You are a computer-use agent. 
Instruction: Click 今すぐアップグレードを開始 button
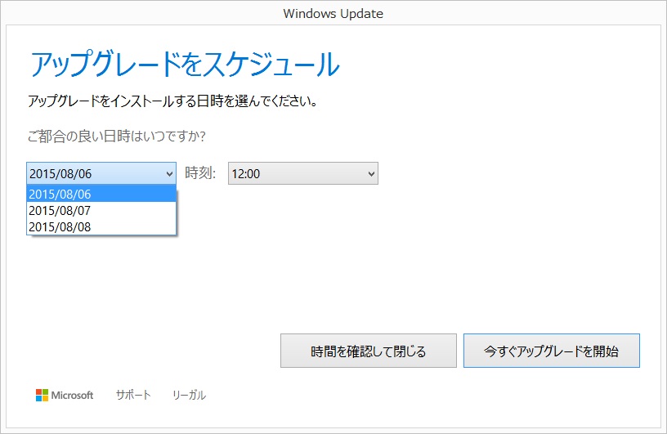click(x=551, y=351)
